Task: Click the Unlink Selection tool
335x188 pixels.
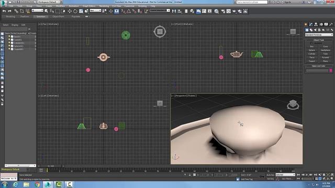Action: pyautogui.click(x=22, y=11)
